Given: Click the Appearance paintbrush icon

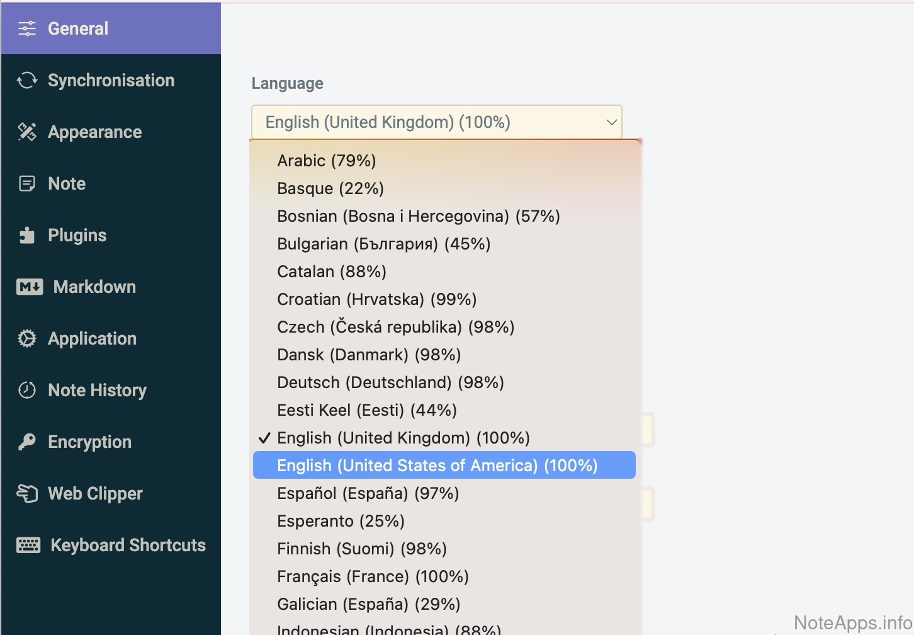Looking at the screenshot, I should 27,132.
